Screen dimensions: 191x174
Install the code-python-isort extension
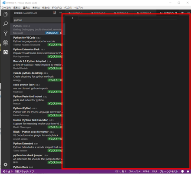pos(55,92)
